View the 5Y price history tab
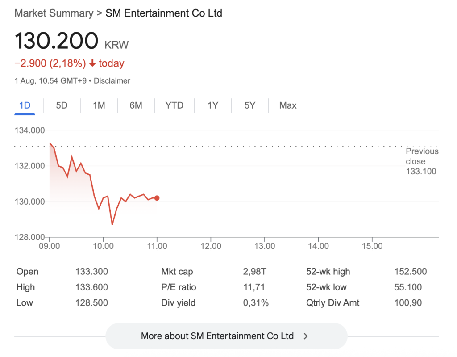This screenshot has width=457, height=357. pyautogui.click(x=250, y=105)
